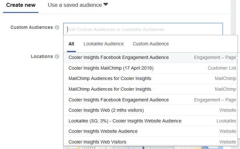This screenshot has width=240, height=149.
Task: Choose the highlighted Facebook Engagement Audience row
Action: (151, 58)
